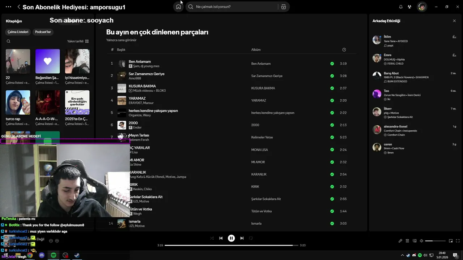
Task: Toggle liked checkmark for Ismarla
Action: click(x=332, y=224)
